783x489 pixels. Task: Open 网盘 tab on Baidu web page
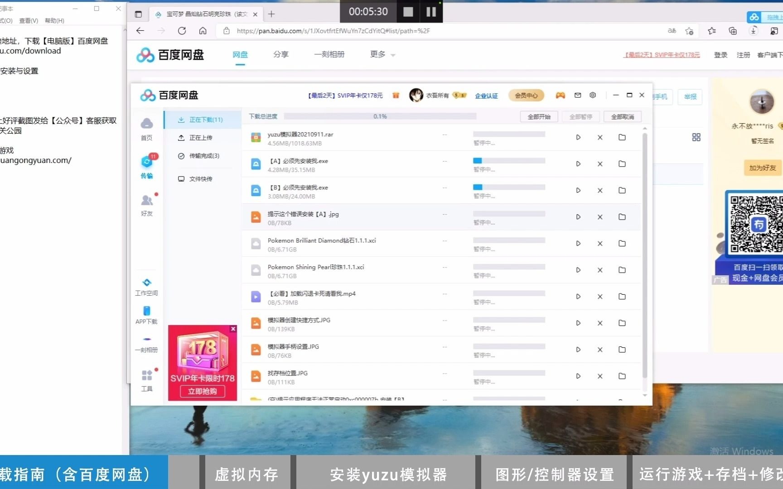coord(240,55)
